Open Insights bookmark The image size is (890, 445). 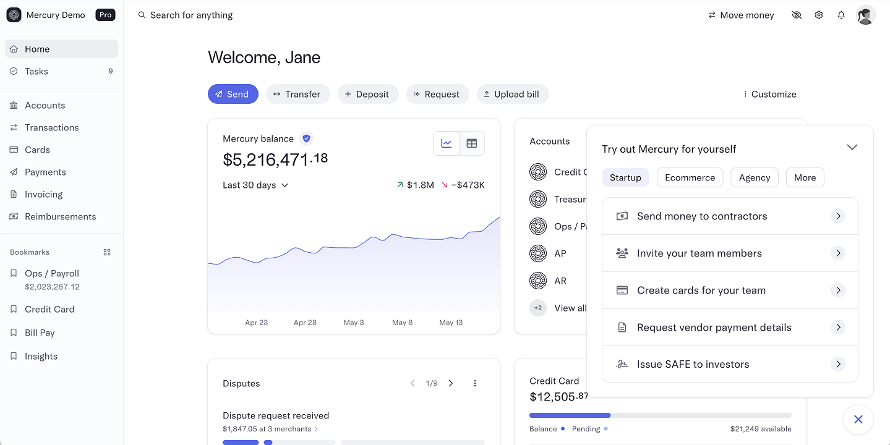[61, 356]
